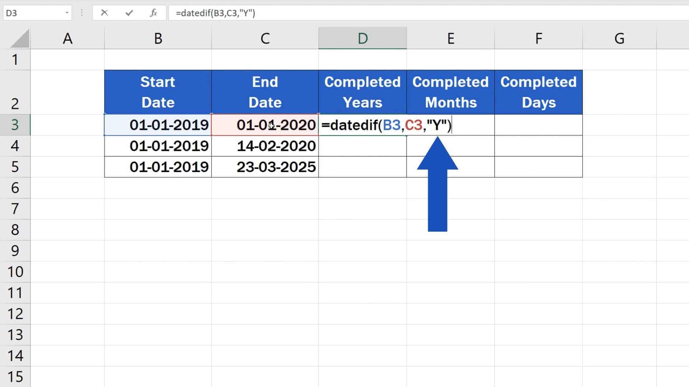Image resolution: width=689 pixels, height=387 pixels.
Task: Select column header D
Action: click(x=362, y=38)
